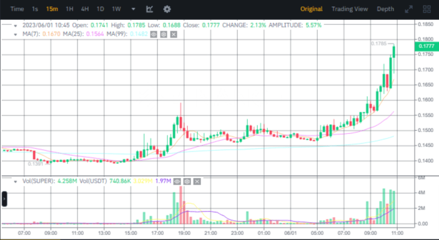
Task: Switch to 1H interval
Action: [x=69, y=9]
